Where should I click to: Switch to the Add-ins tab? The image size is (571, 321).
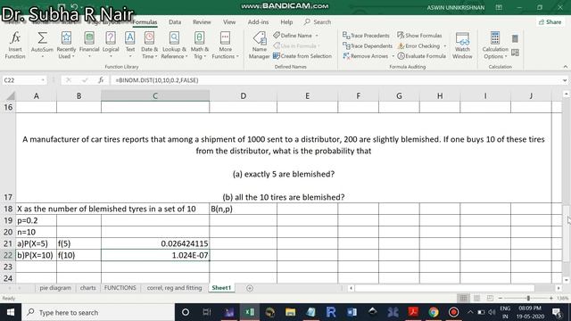coord(258,21)
